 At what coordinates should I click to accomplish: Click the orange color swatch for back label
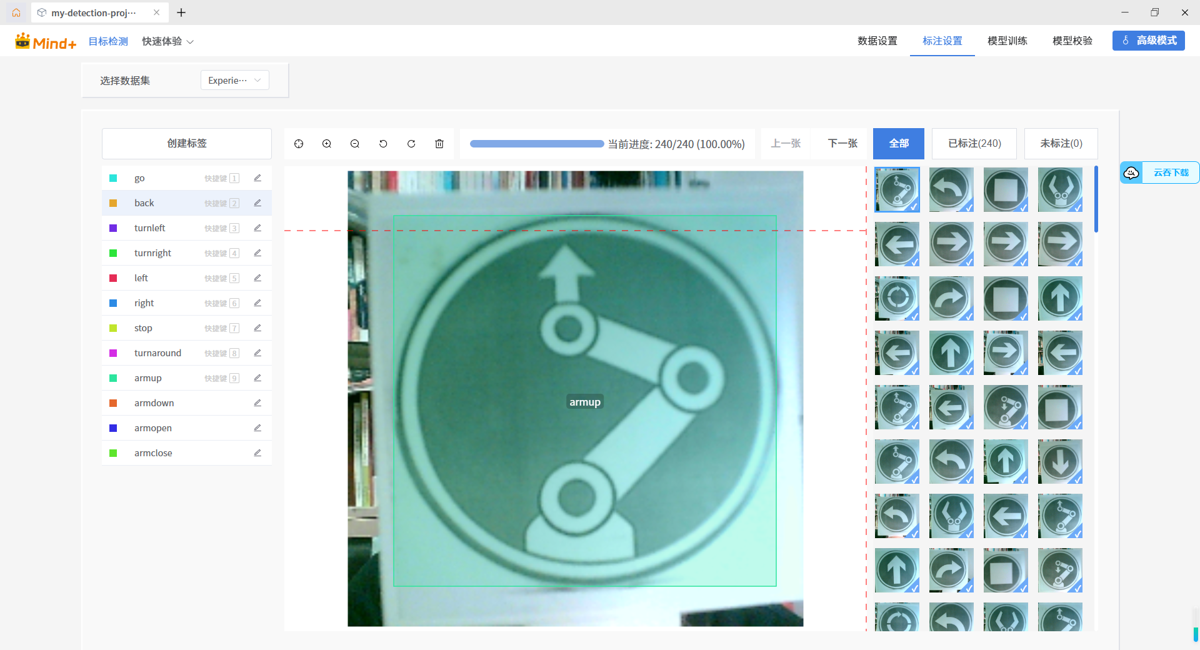pyautogui.click(x=113, y=203)
